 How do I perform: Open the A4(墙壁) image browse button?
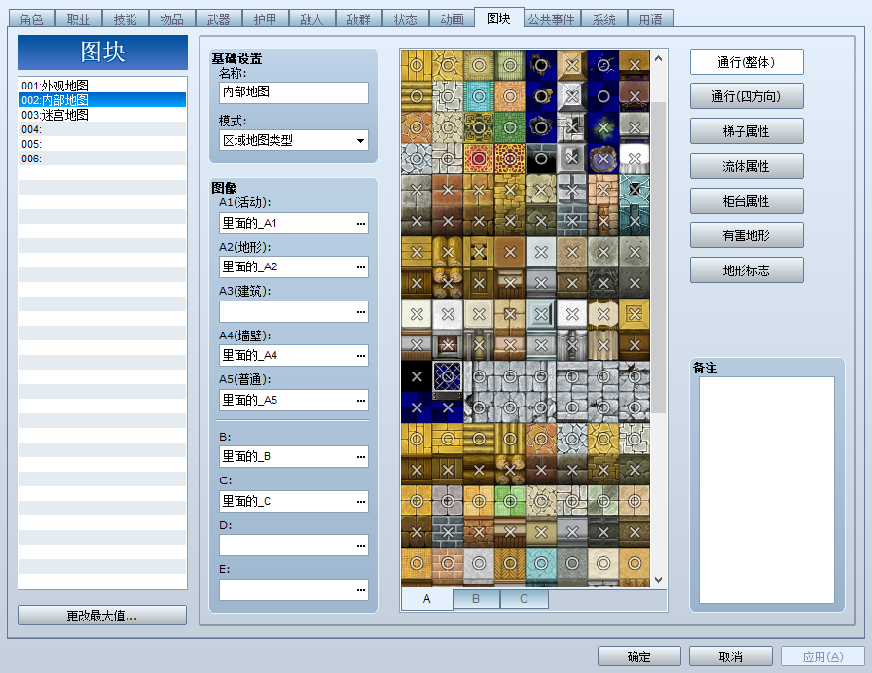point(361,356)
